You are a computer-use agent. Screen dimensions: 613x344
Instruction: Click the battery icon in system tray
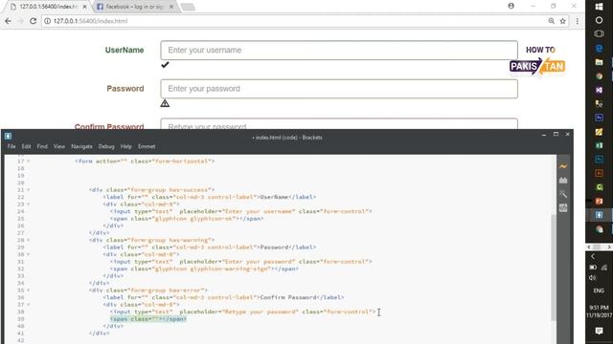(x=593, y=268)
